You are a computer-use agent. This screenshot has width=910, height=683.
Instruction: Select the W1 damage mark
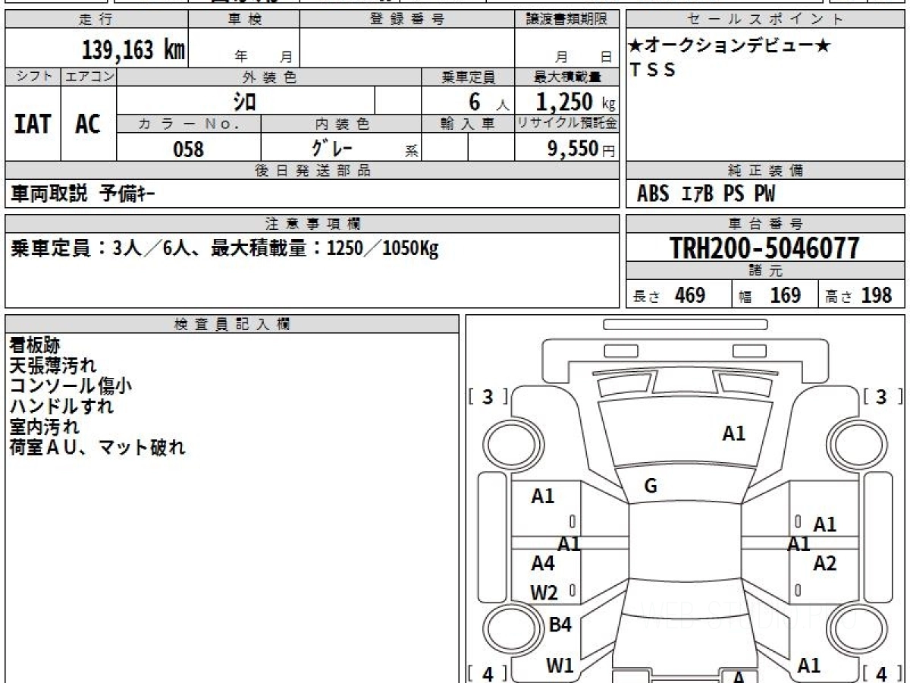[x=560, y=666]
